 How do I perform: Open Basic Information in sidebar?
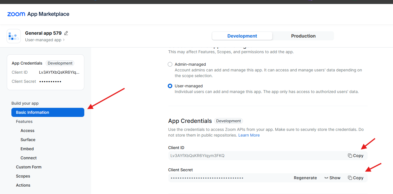point(48,112)
